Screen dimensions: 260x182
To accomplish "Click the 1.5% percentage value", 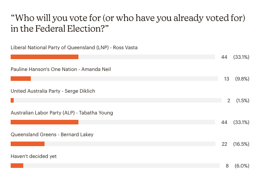I will (243, 101).
